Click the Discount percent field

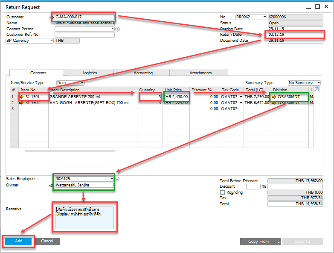click(x=253, y=186)
